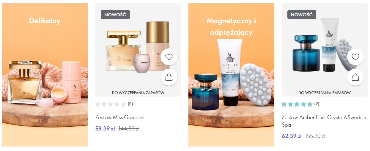Favorite the Amber Elixir Crystal set heart icon
Viewport: 370px width, 151px height.
pos(355,57)
